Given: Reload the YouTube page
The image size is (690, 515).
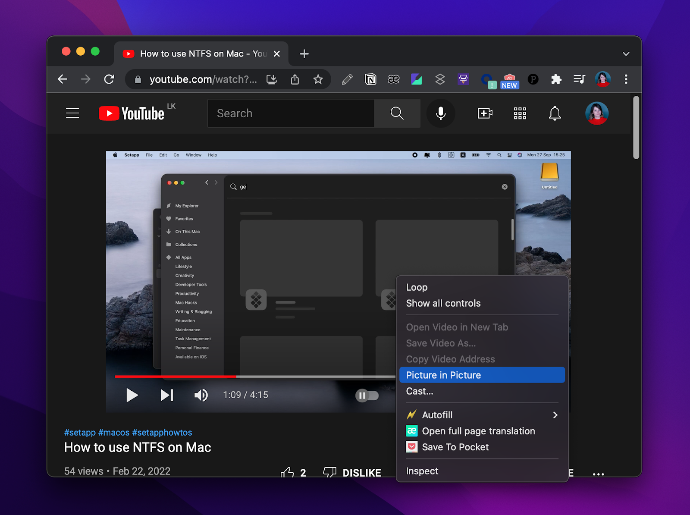Looking at the screenshot, I should pyautogui.click(x=109, y=79).
